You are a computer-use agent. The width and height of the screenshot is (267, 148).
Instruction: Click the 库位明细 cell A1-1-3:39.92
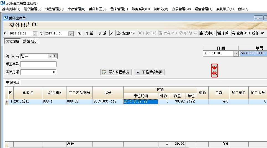(x=141, y=101)
